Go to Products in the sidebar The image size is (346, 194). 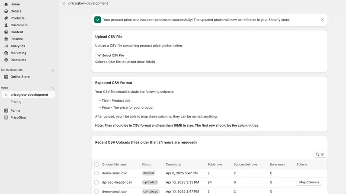pyautogui.click(x=17, y=18)
